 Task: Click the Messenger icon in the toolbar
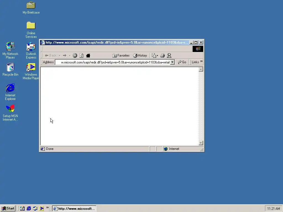point(169,55)
